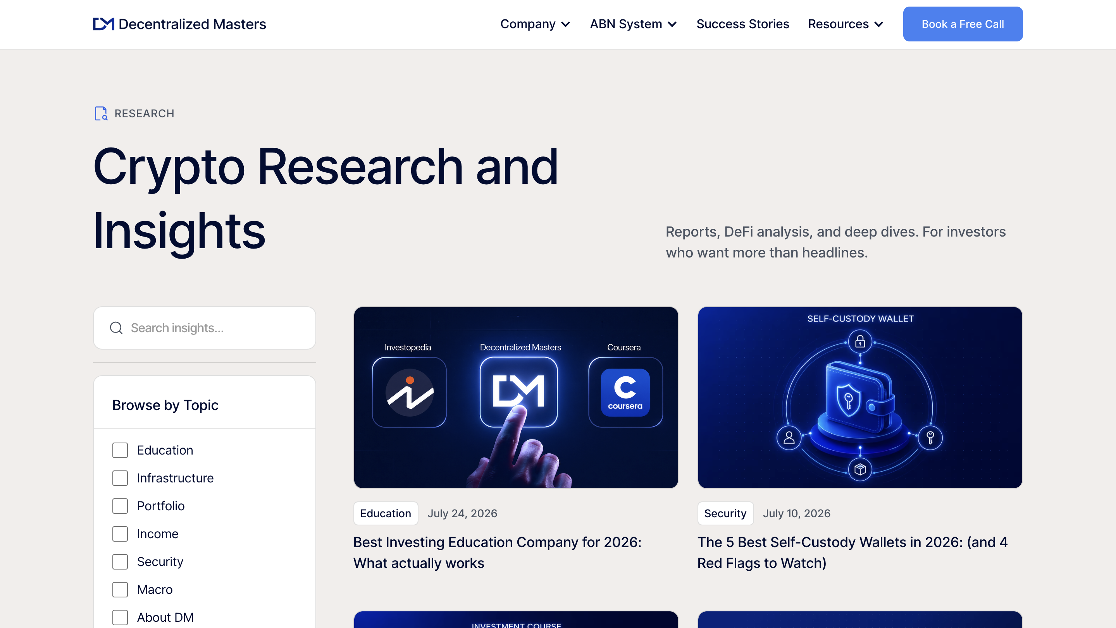Check the Education topic checkbox
1116x628 pixels.
point(120,450)
